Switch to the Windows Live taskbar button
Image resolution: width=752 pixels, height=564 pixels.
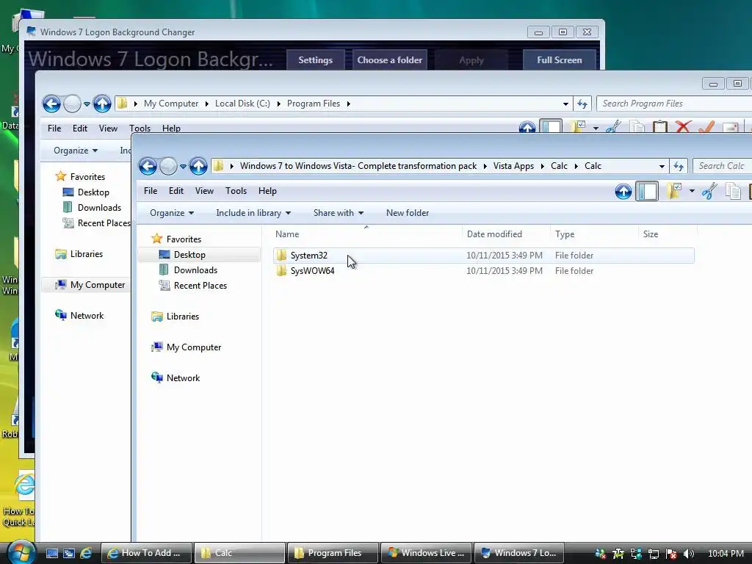click(x=427, y=553)
